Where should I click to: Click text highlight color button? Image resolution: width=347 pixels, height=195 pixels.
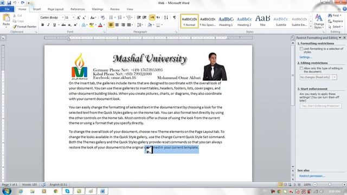click(92, 25)
